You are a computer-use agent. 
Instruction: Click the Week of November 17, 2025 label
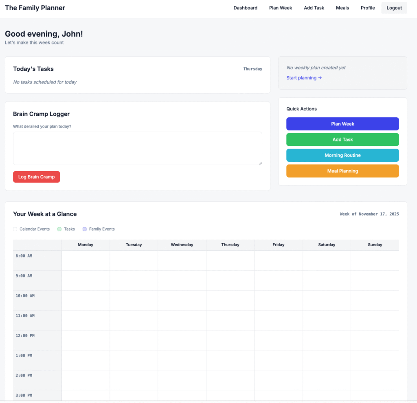369,214
